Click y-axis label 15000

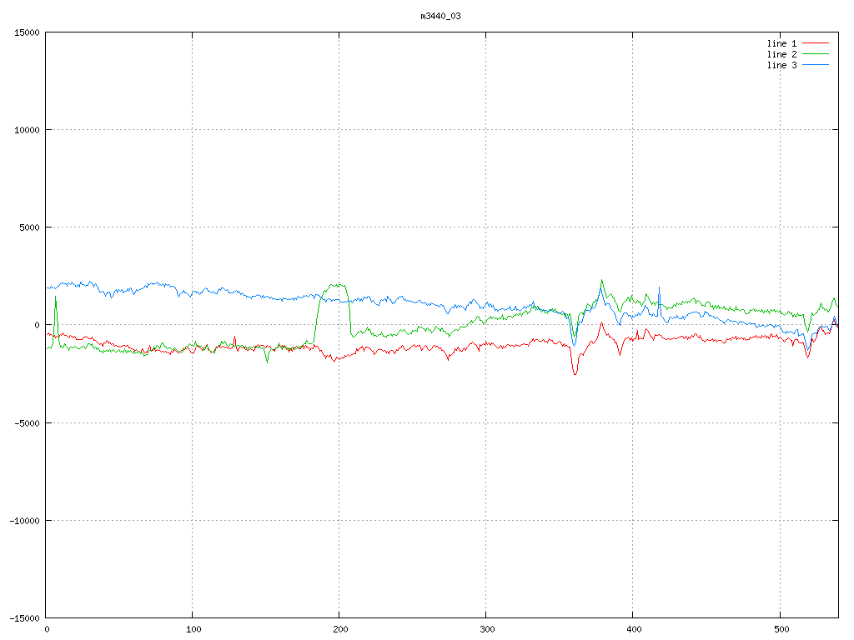[x=28, y=32]
